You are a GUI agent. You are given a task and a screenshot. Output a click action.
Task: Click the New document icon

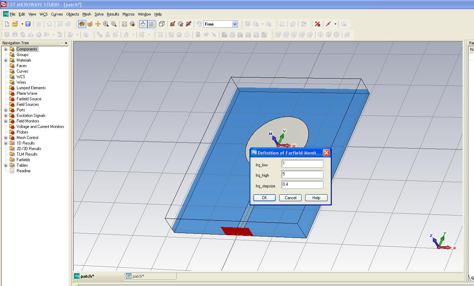[7, 24]
